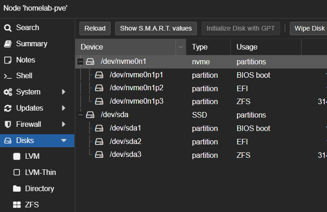Click the Reload button
Screen dimensions: 327x212
click(95, 28)
